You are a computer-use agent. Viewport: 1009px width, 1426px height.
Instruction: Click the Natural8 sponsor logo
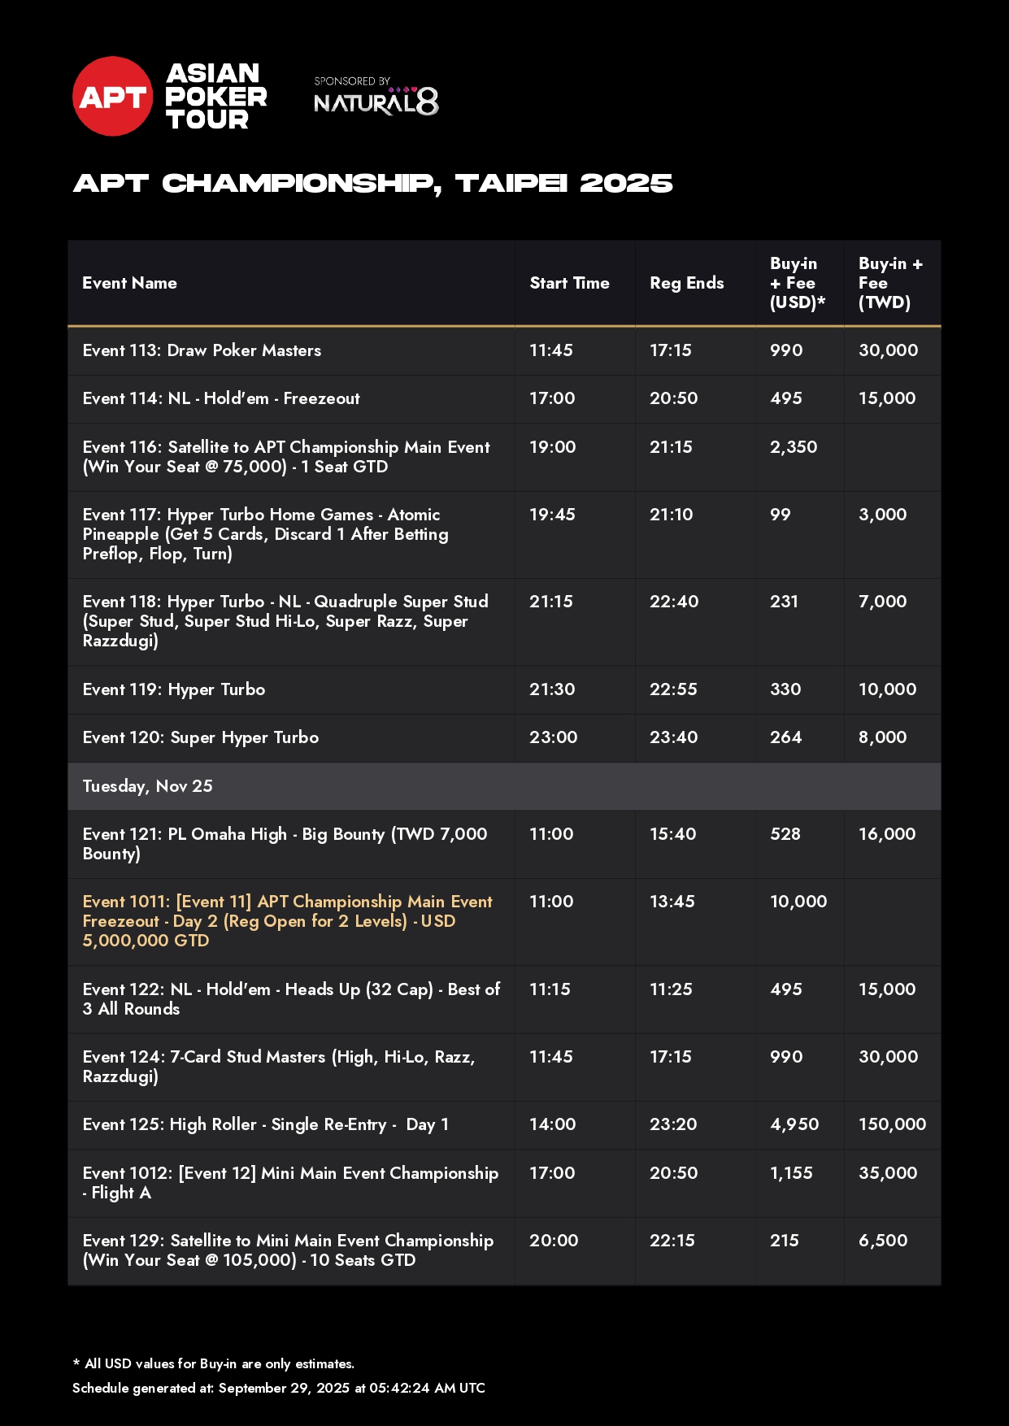376,98
